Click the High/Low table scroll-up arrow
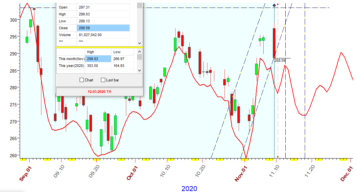The image size is (357, 192). [139, 52]
